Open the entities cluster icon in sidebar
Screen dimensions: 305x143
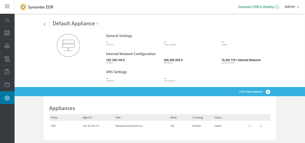click(7, 46)
